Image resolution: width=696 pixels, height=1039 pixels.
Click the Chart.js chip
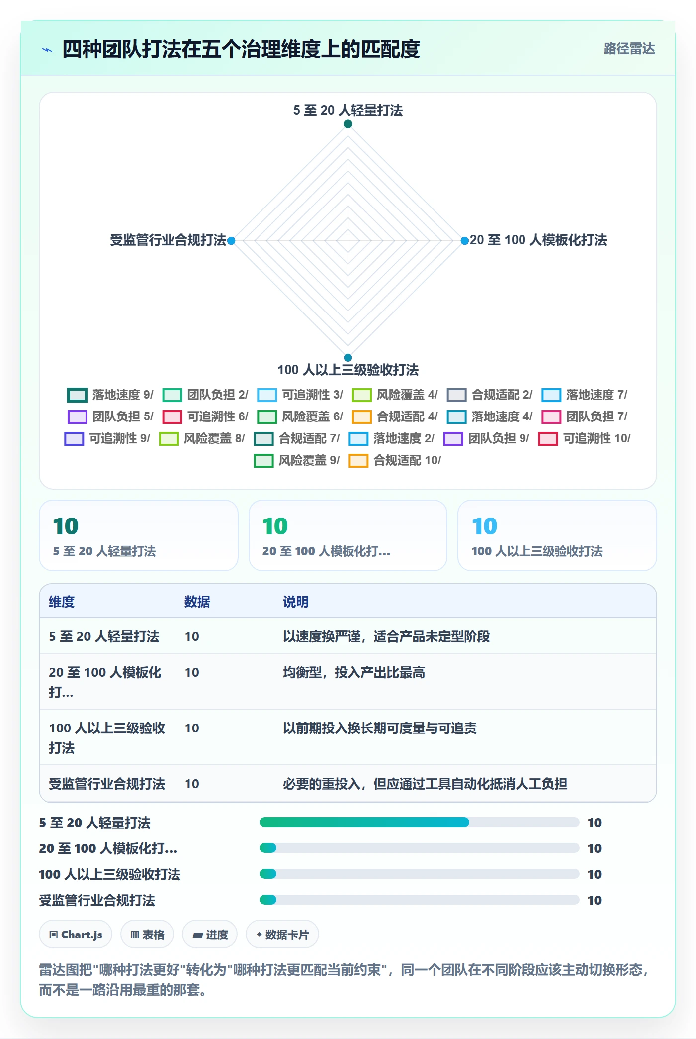(76, 935)
